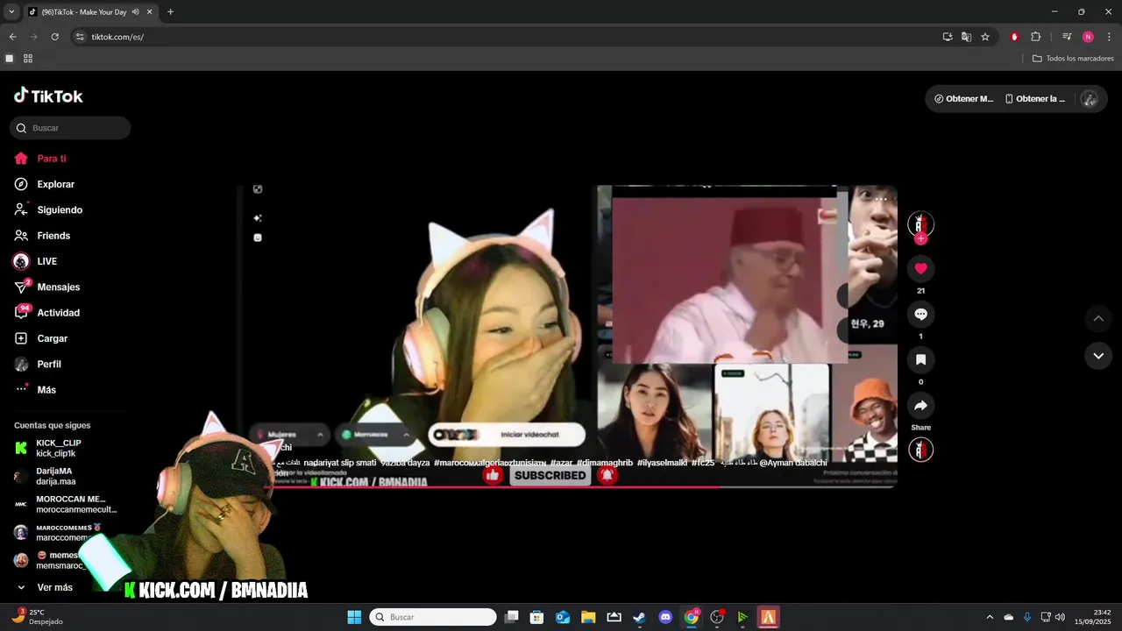Open Chrome profile N avatar
This screenshot has width=1122, height=631.
(1088, 37)
